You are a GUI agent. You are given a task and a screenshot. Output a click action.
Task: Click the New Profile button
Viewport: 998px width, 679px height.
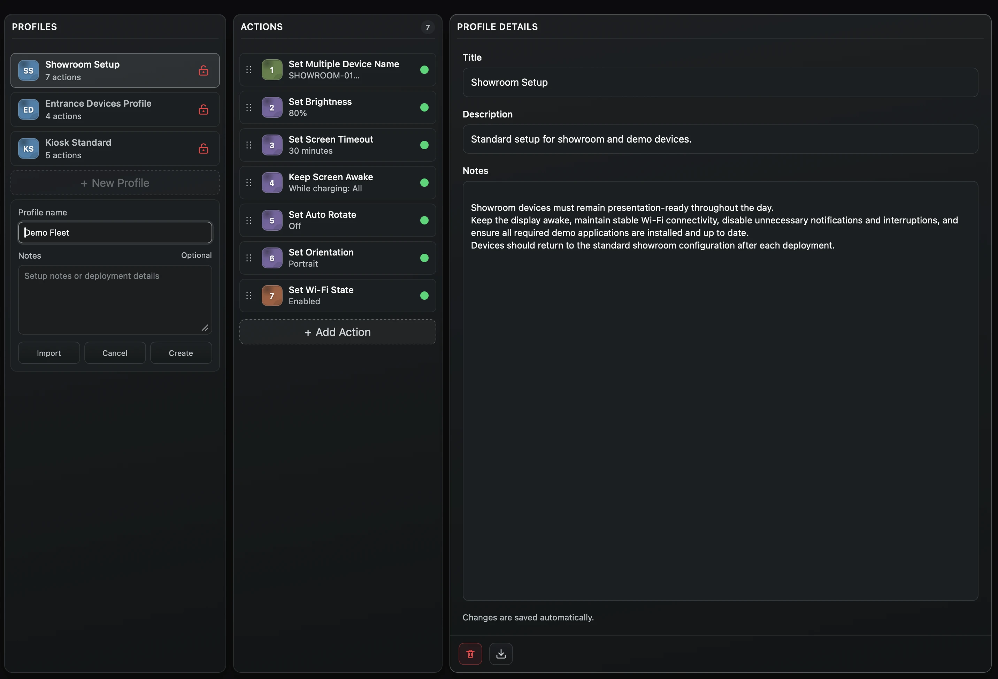tap(115, 183)
